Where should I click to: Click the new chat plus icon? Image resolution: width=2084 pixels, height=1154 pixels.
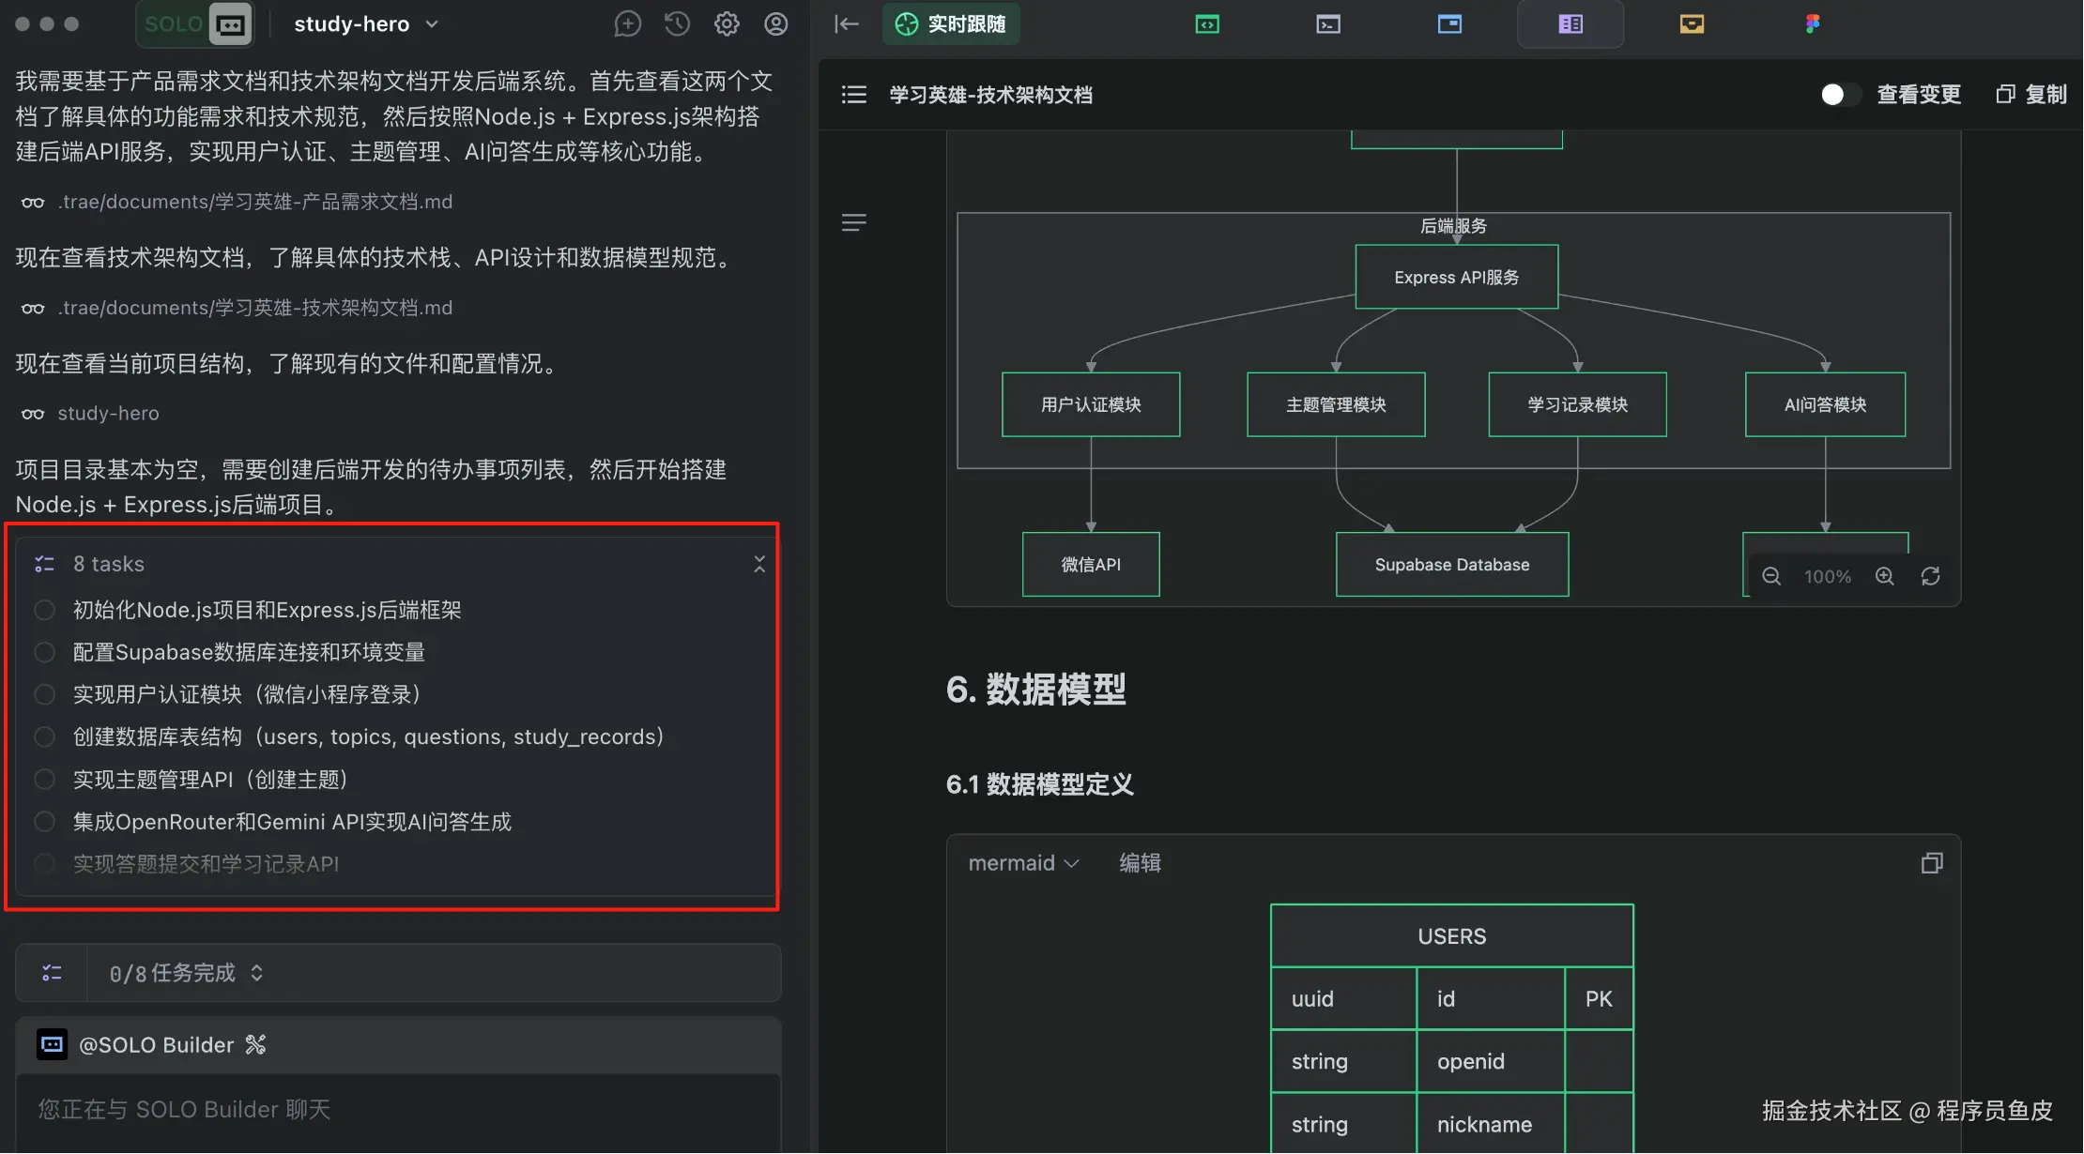(x=627, y=23)
